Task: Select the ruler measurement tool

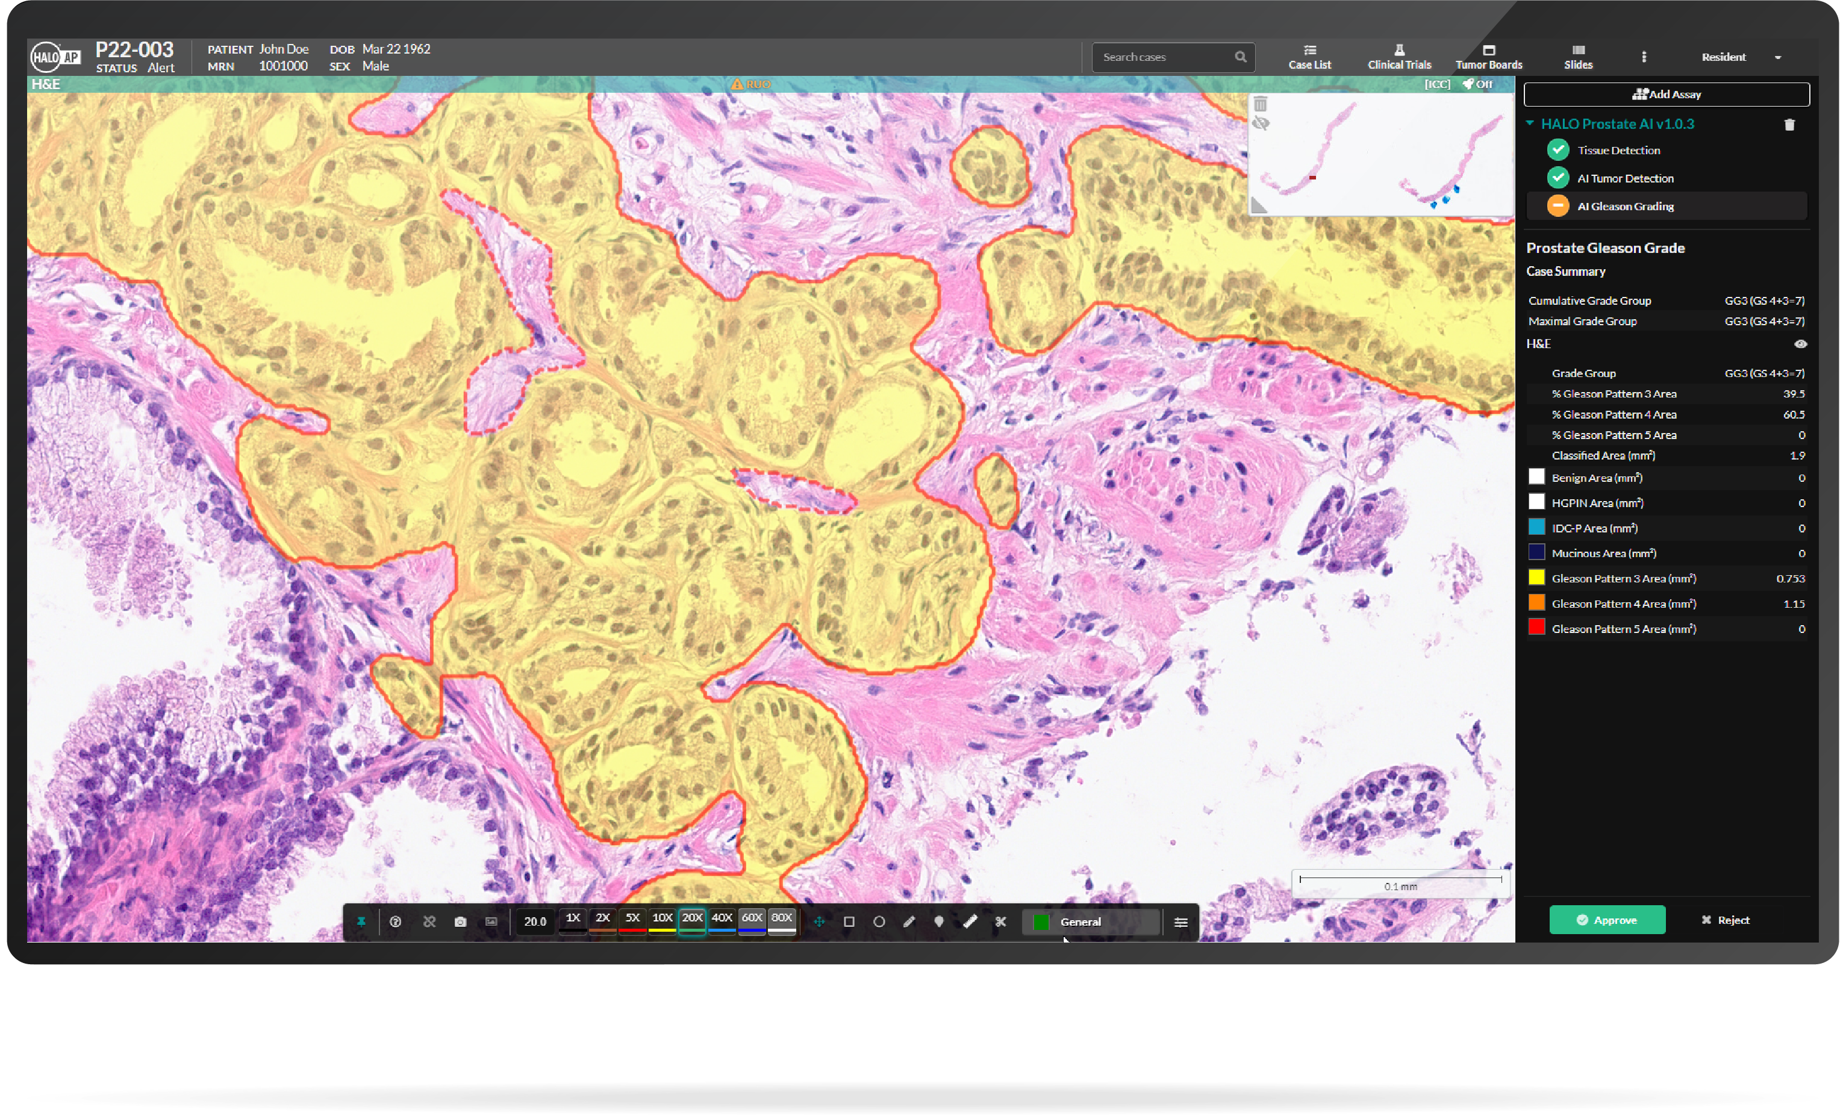Action: click(970, 921)
